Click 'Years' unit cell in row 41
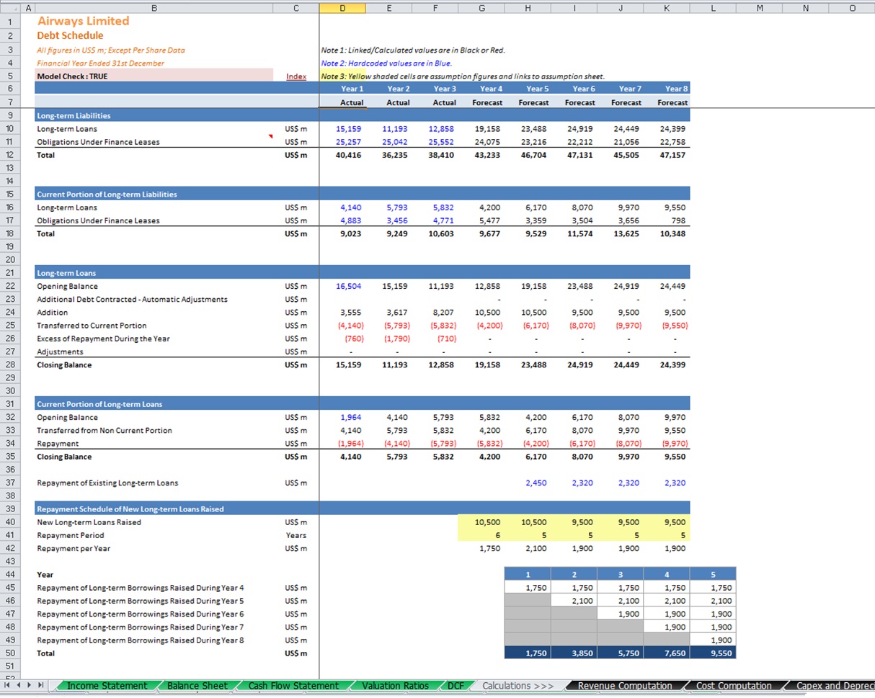Image resolution: width=875 pixels, height=698 pixels. point(296,535)
